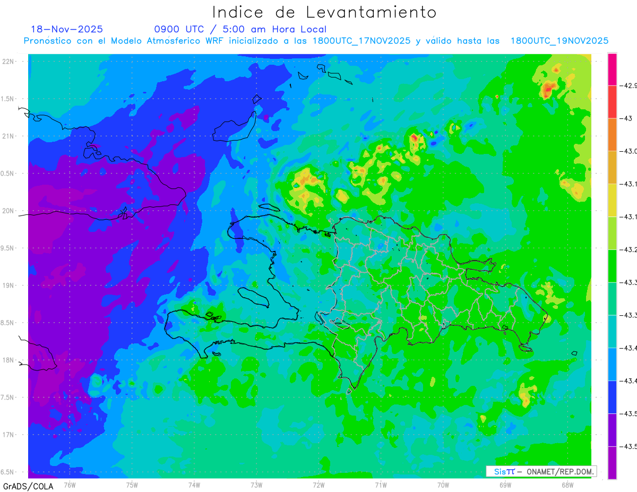Click the WRF model forecast description line
Viewport: 637px width, 492px height.
point(316,41)
